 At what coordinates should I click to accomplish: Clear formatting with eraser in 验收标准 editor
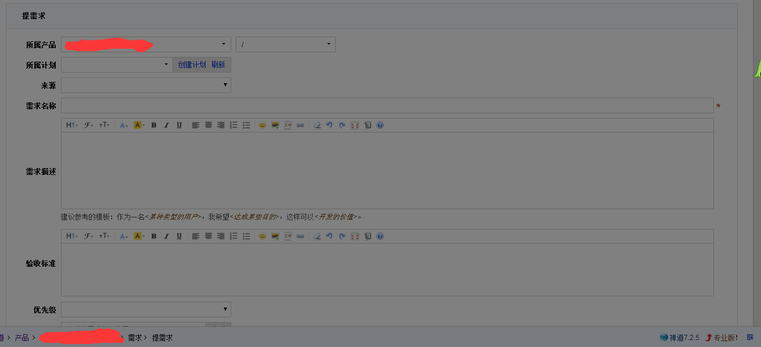317,236
